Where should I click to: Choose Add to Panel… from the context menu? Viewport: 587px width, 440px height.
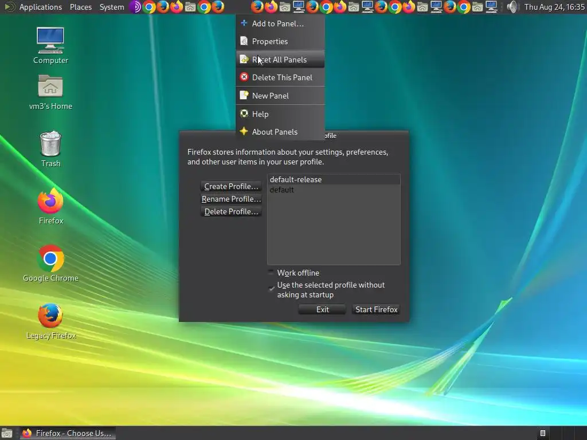[280, 23]
